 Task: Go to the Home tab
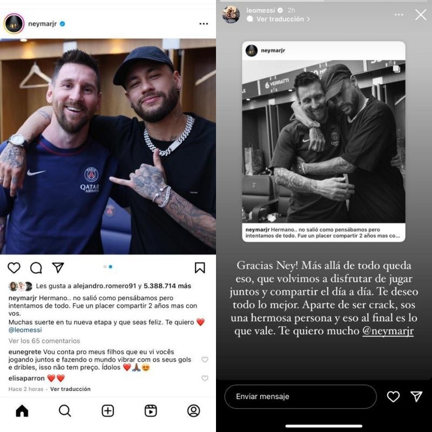22,411
